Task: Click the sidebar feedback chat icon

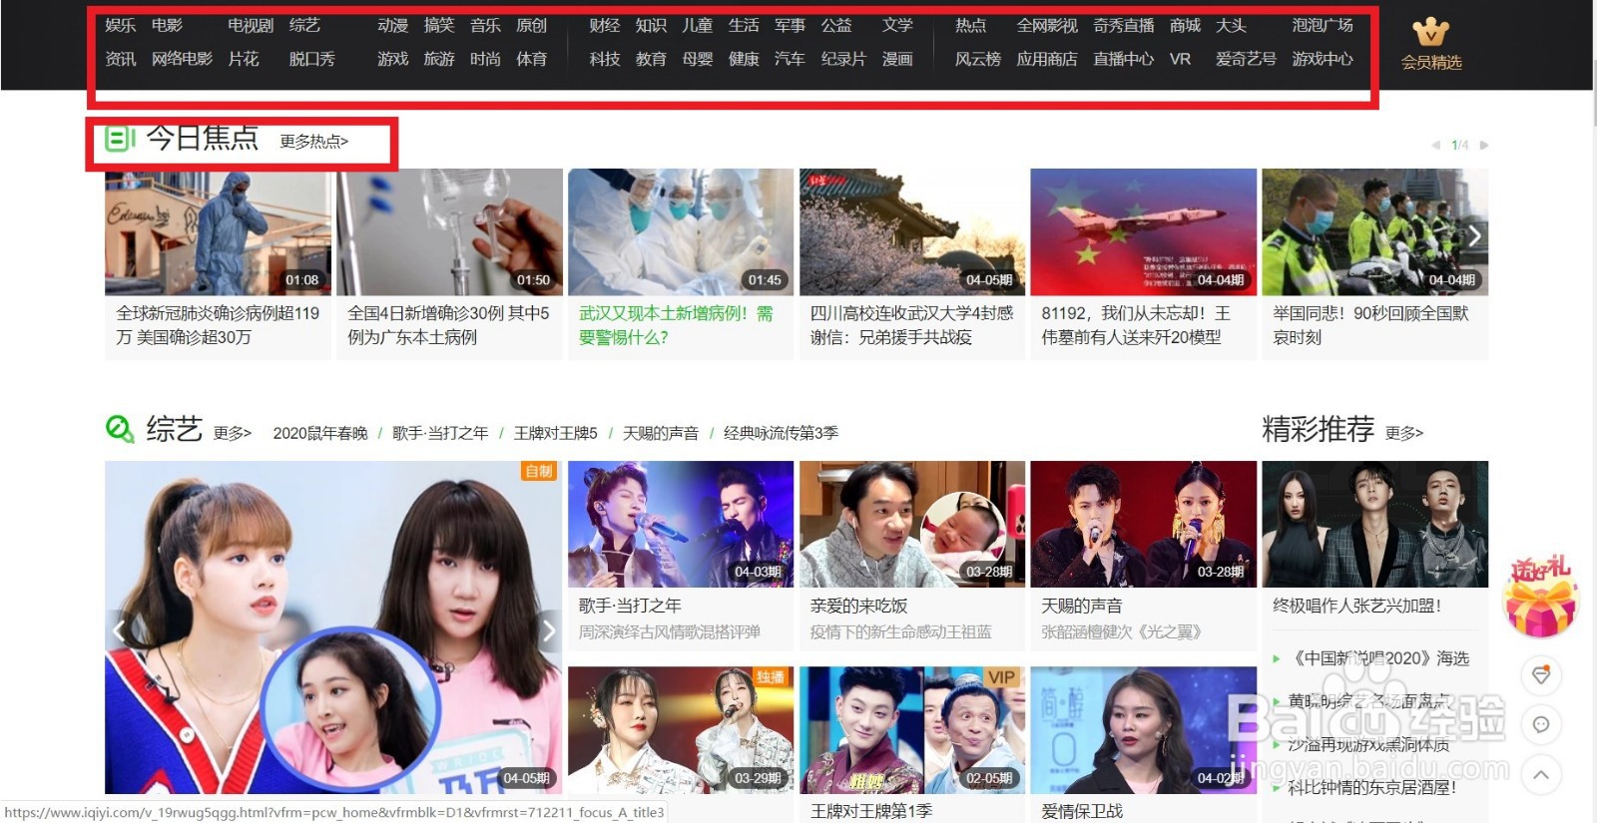Action: 1541,724
